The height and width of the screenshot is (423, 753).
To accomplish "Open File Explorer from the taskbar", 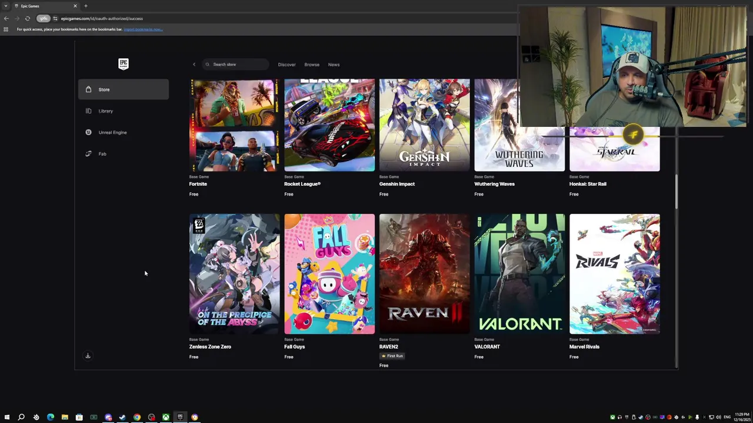I will coord(65,417).
